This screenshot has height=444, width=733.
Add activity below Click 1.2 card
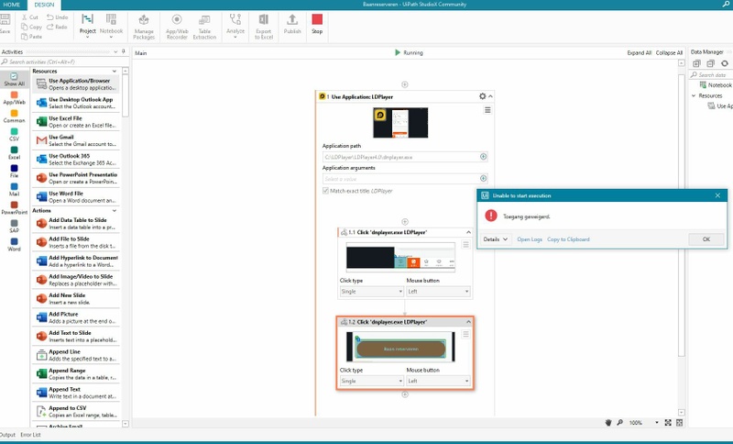405,394
